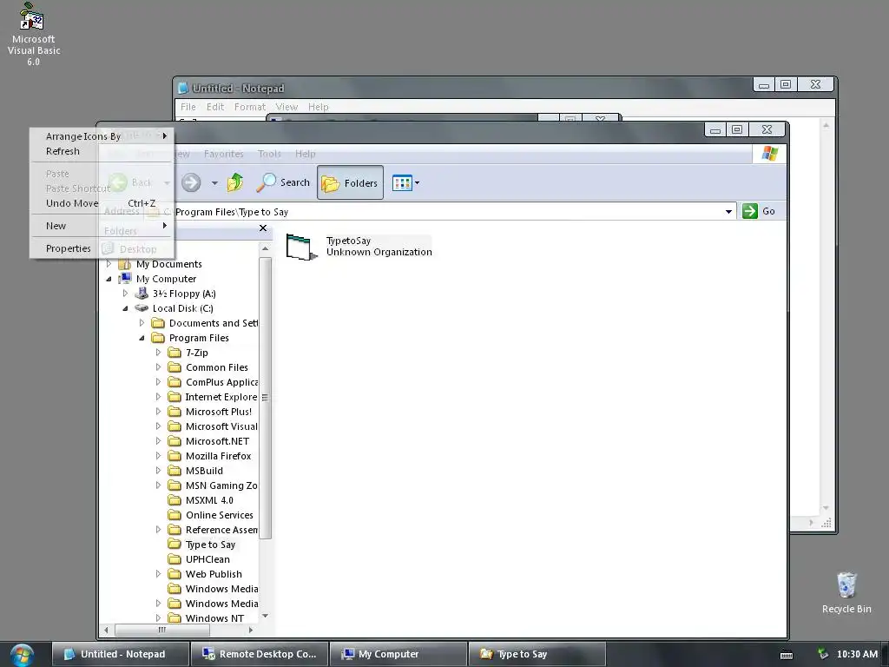889x667 pixels.
Task: Select the My Computer icon in tree
Action: (125, 279)
